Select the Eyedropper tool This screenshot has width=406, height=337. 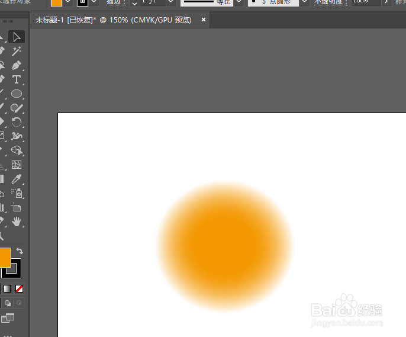pyautogui.click(x=17, y=179)
